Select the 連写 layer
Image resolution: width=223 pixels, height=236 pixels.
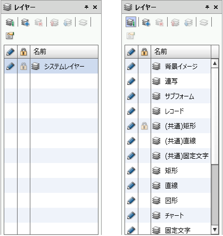click(x=171, y=82)
